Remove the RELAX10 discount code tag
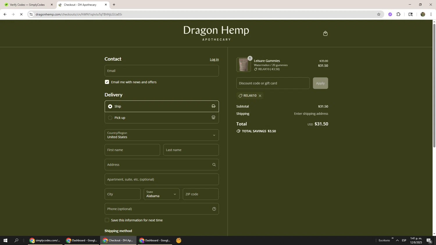436x245 pixels. point(260,96)
